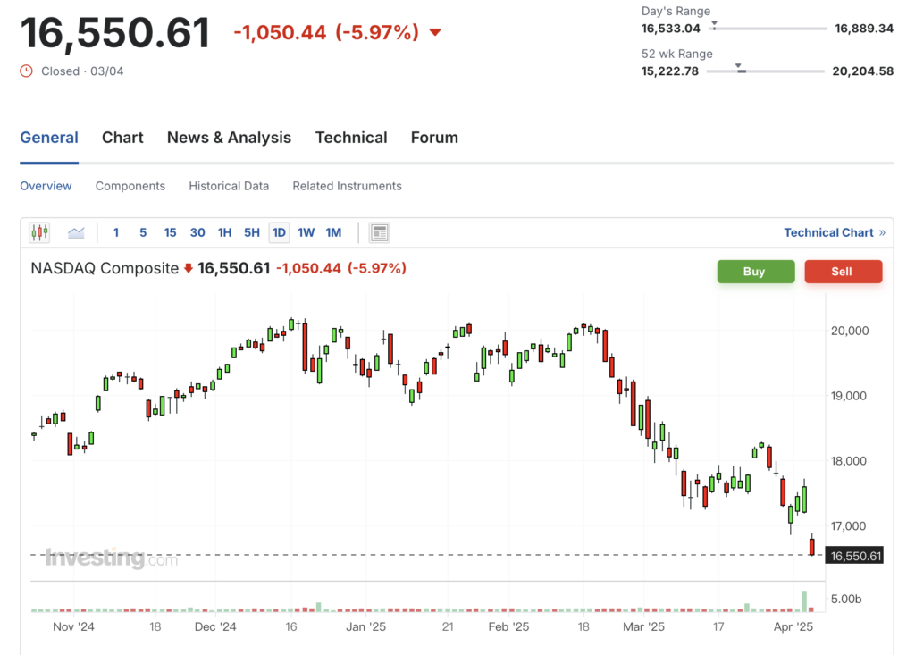Click the 52 wk high value 20,204.58
The height and width of the screenshot is (655, 915).
click(862, 71)
